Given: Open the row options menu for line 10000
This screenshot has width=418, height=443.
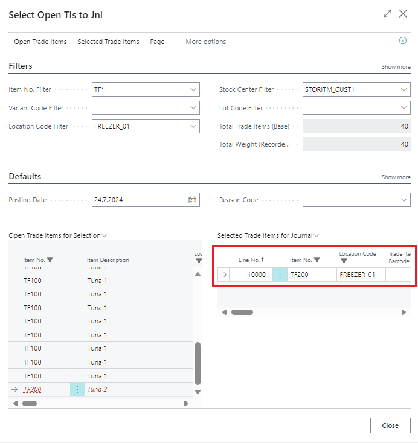Looking at the screenshot, I should [280, 275].
